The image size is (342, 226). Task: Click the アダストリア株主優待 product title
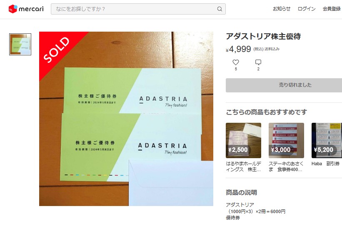point(263,36)
